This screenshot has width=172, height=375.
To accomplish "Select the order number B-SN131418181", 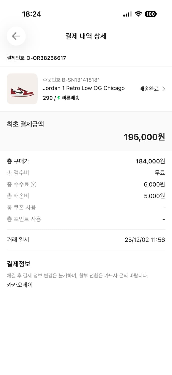I will tap(71, 80).
